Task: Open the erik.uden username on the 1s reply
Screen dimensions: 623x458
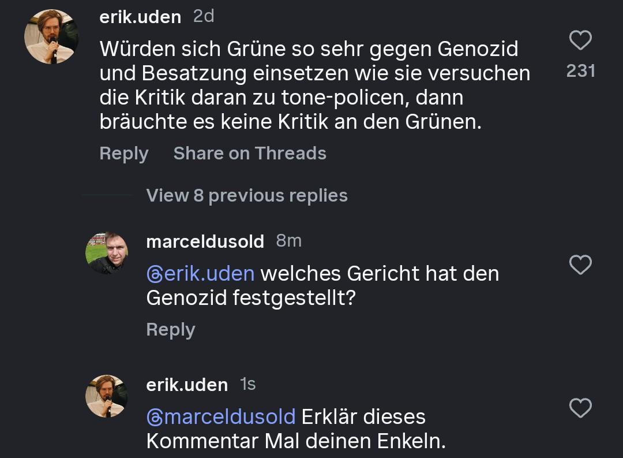Action: 187,385
